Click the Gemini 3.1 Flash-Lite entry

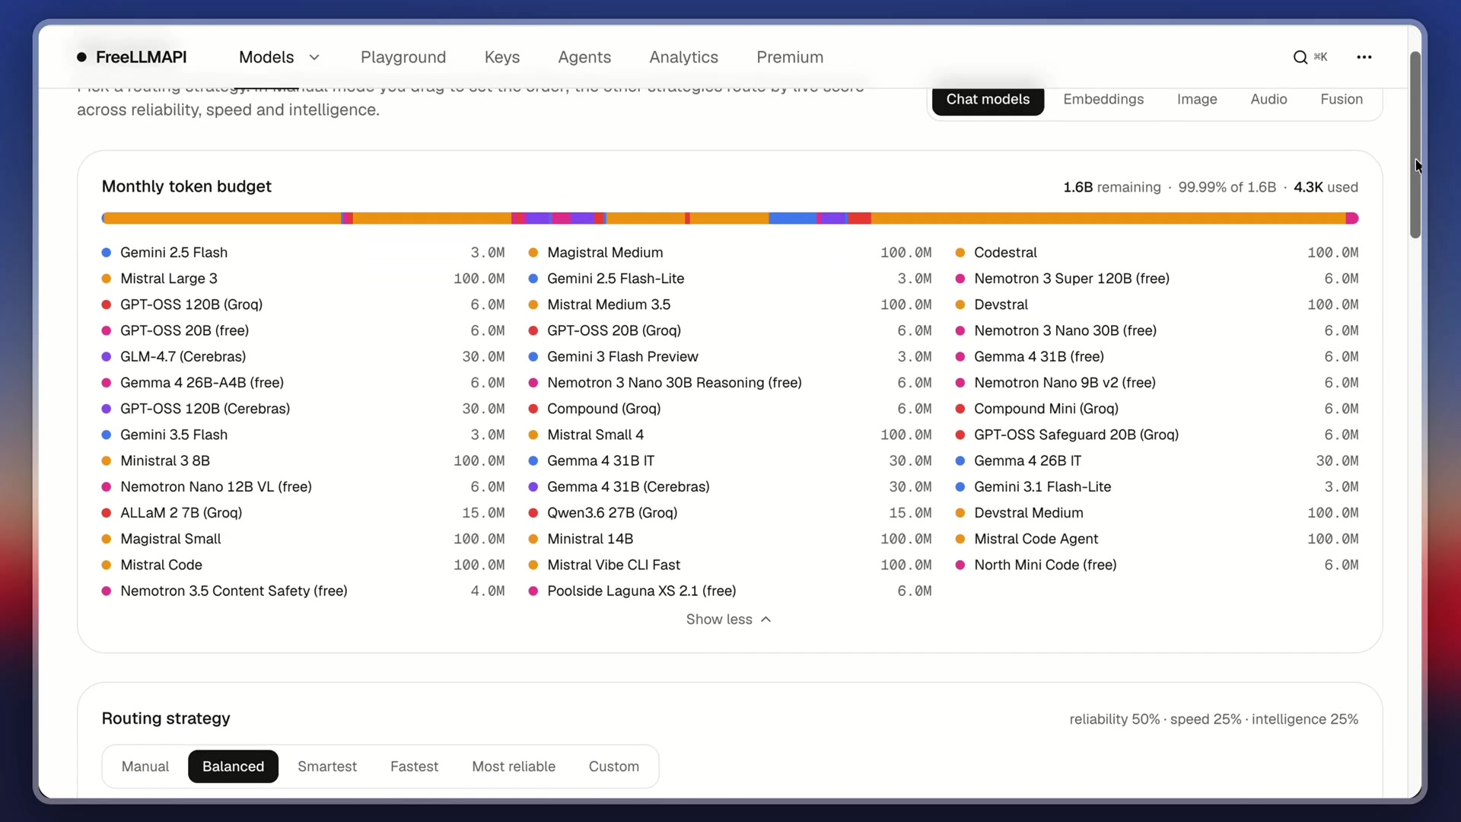click(1157, 486)
